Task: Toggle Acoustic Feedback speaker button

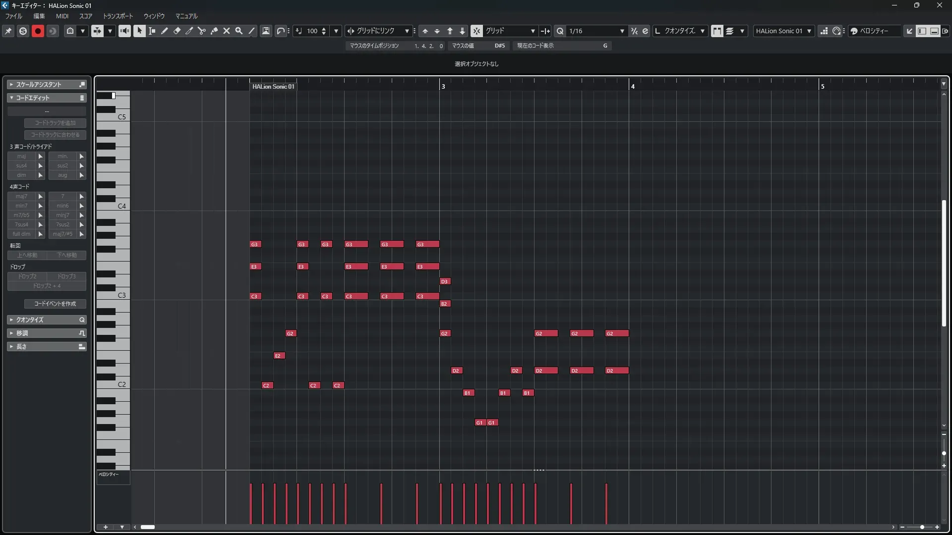Action: click(x=124, y=31)
